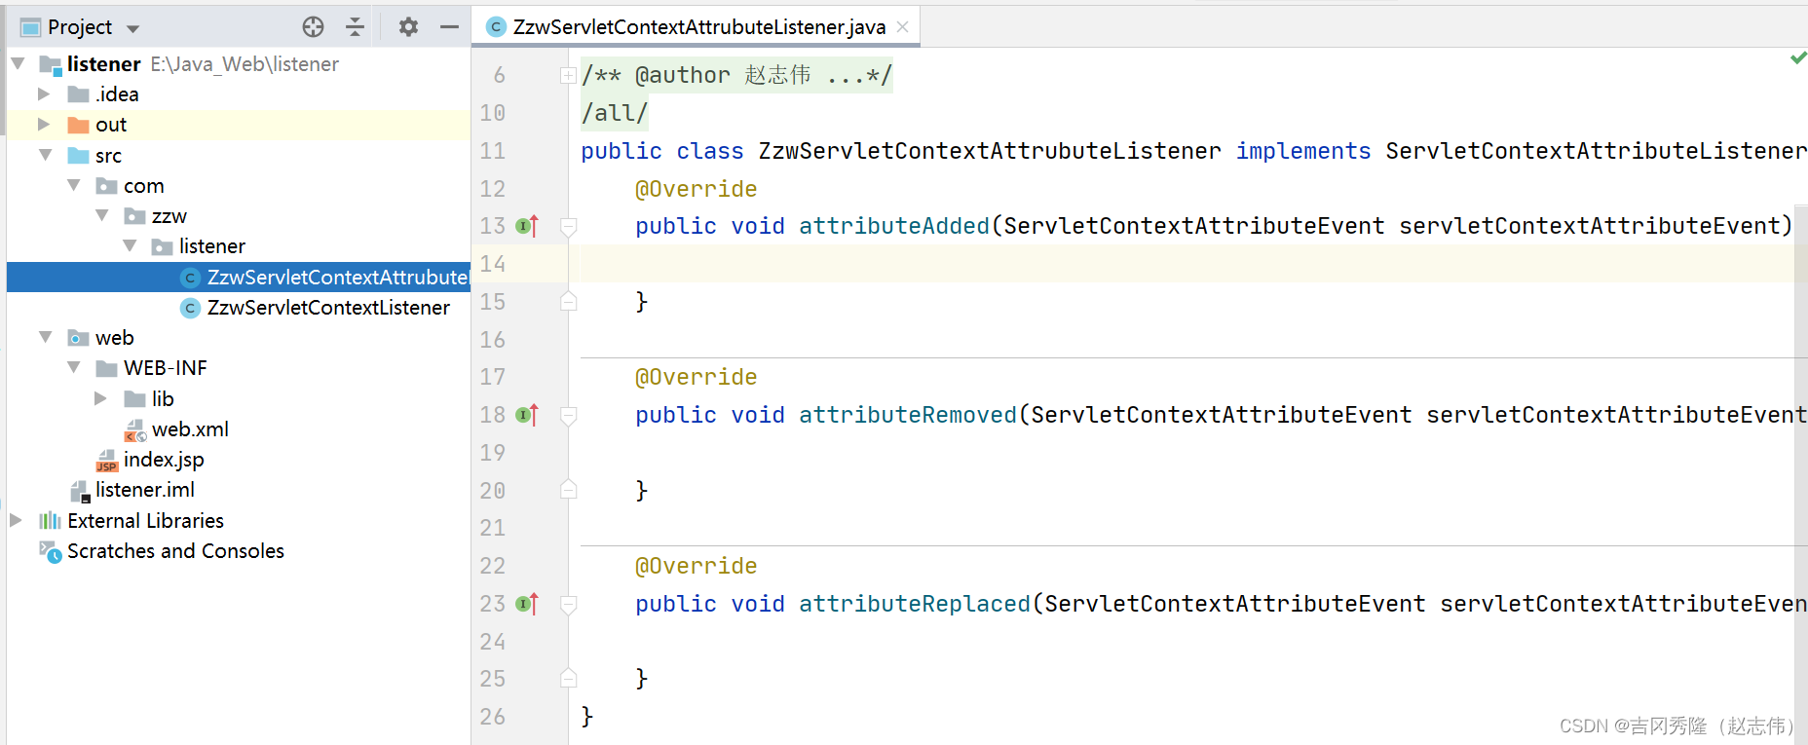Expand External Libraries node arrow
This screenshot has width=1808, height=745.
[16, 520]
